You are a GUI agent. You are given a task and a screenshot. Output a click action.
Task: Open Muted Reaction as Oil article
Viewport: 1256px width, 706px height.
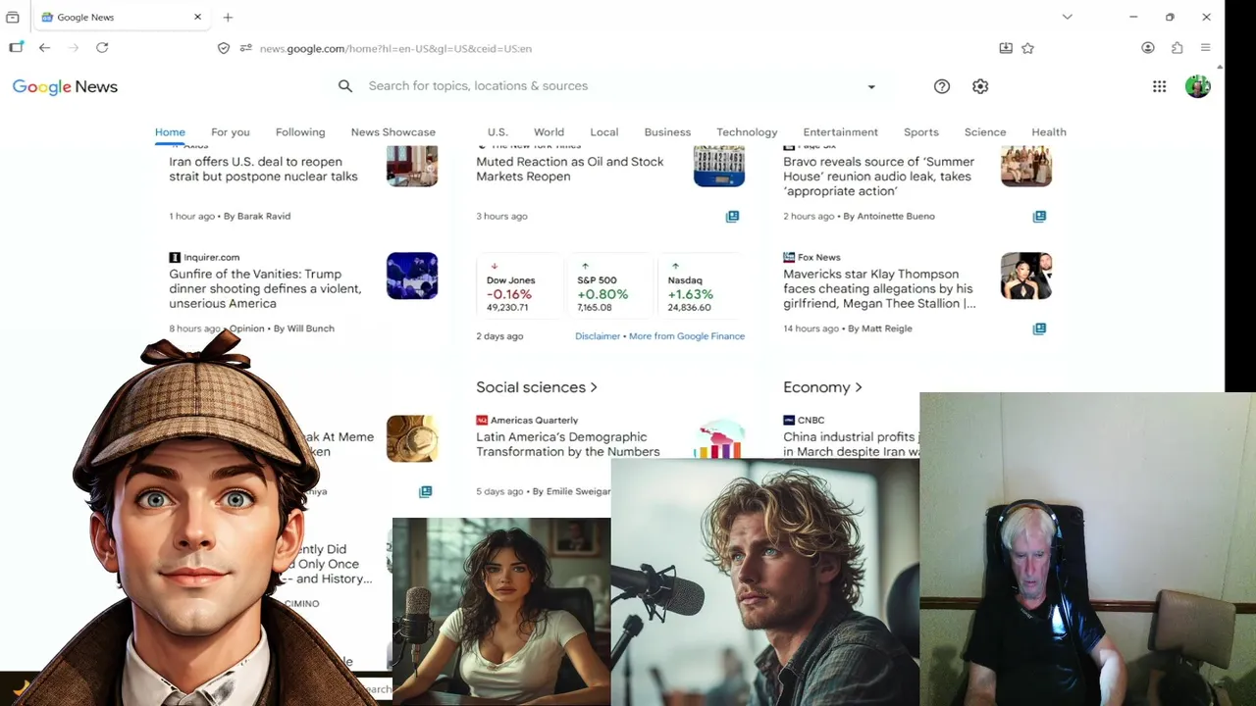(570, 169)
